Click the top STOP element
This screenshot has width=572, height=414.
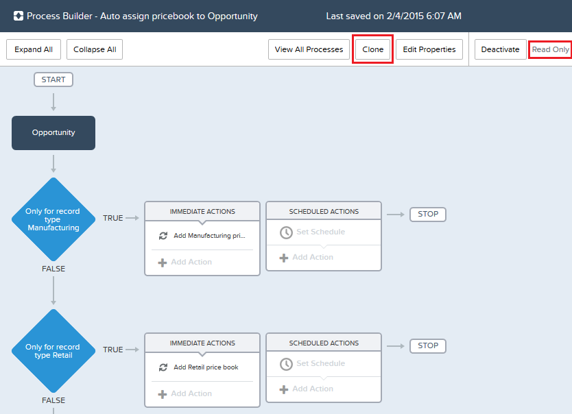(x=427, y=214)
